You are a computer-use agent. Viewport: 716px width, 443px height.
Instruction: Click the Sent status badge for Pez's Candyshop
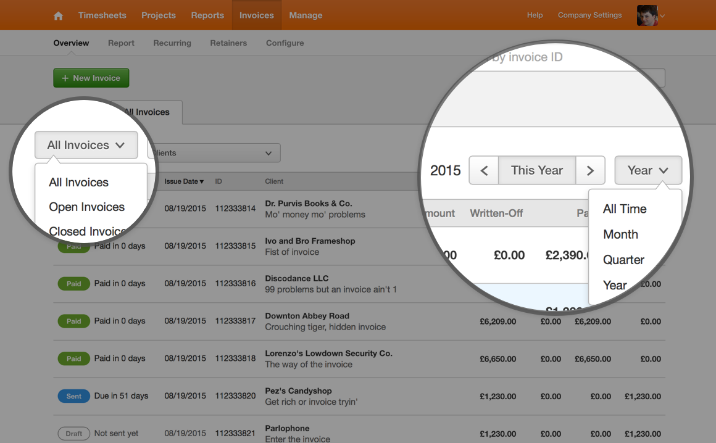[73, 396]
